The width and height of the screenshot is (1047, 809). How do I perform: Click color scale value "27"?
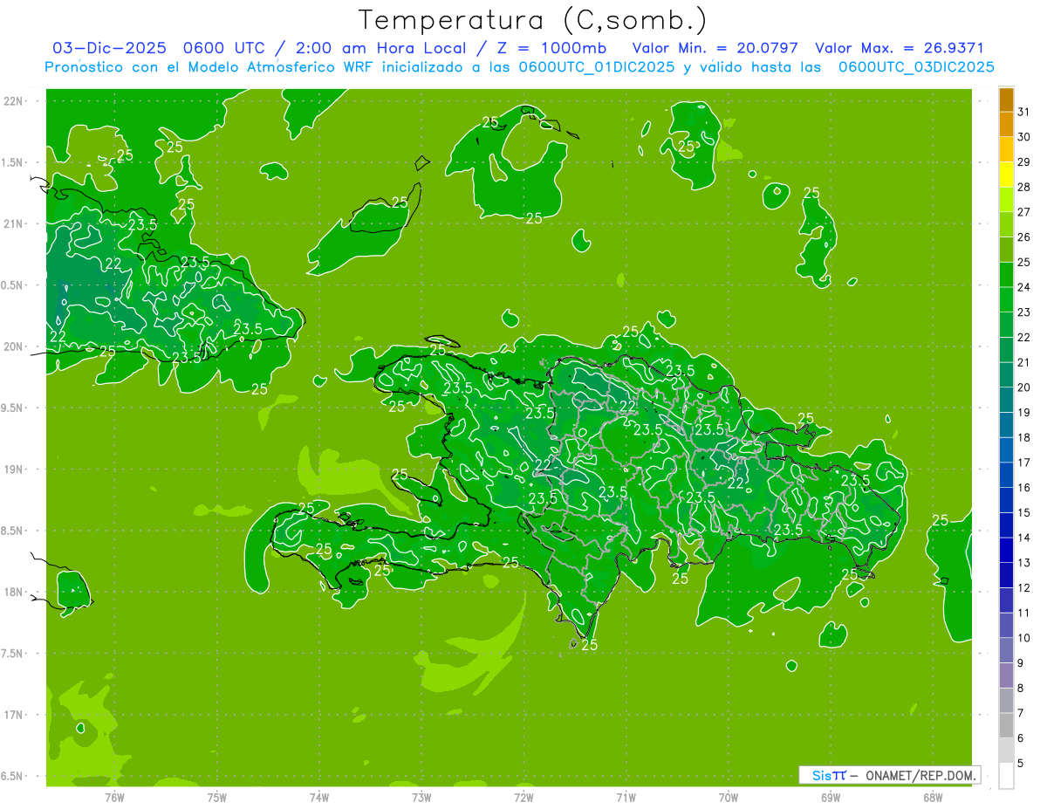1023,212
